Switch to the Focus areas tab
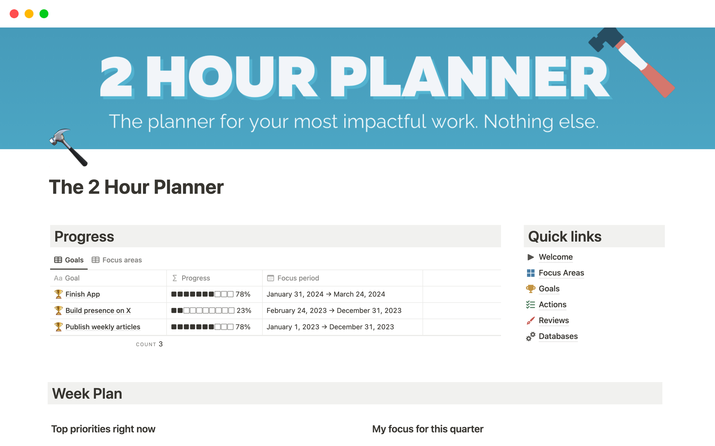 coord(116,259)
